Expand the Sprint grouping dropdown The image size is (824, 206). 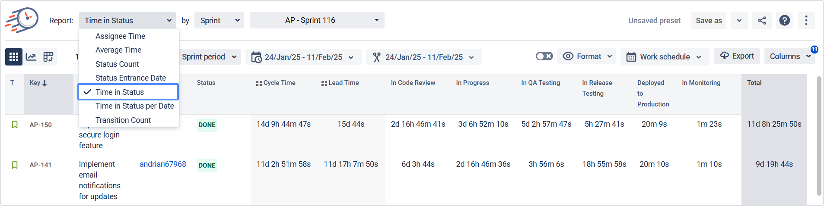tap(219, 20)
